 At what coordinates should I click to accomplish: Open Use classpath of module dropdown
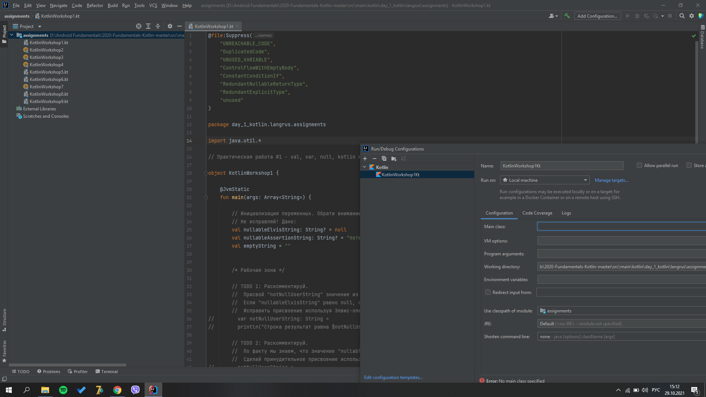[621, 311]
